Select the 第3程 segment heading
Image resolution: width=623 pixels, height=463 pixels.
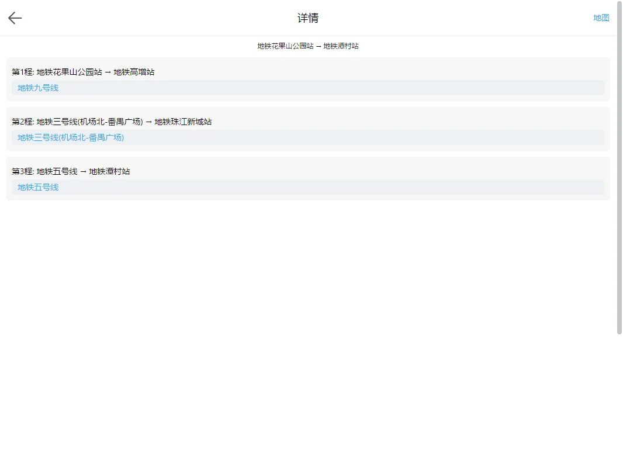click(23, 171)
